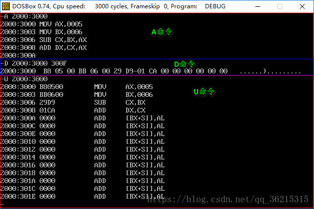This screenshot has height=209, width=314.
Task: Close the DOSBox window
Action: [x=302, y=6]
